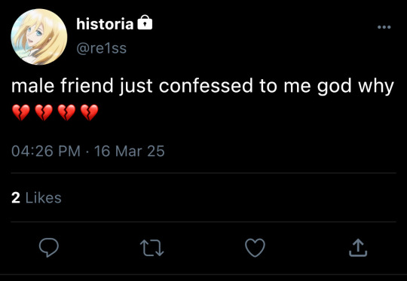Screen dimensions: 407x281
Task: Open the reply speech bubble icon
Action: [x=49, y=247]
